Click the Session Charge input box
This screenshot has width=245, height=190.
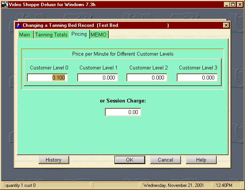click(123, 112)
